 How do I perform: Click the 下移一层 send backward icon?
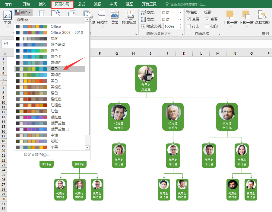[x=246, y=14]
